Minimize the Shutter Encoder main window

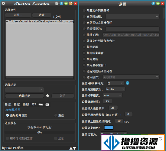(x=66, y=4)
